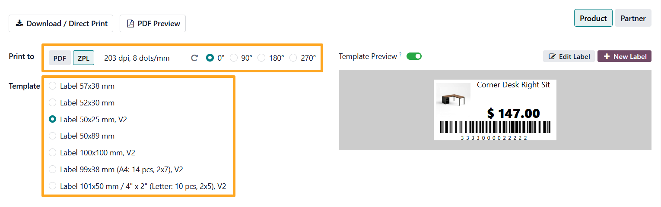Select 180° rotation option

pos(261,58)
